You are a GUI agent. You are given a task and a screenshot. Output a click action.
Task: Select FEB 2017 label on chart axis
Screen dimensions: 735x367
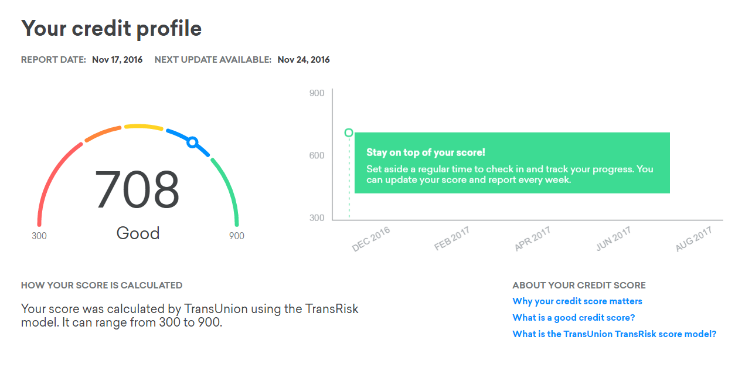coord(452,239)
